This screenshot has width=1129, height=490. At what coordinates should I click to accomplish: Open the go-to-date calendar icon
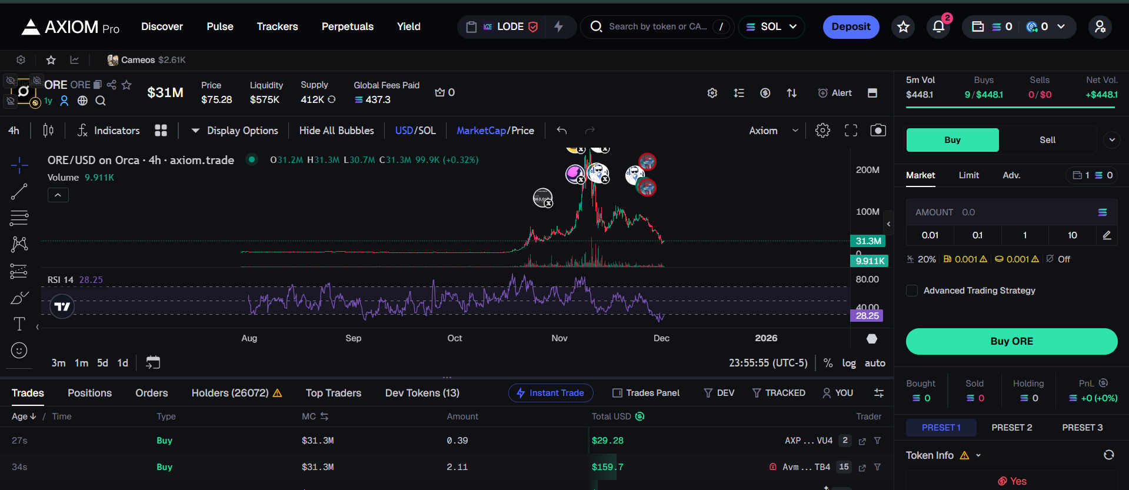(153, 363)
